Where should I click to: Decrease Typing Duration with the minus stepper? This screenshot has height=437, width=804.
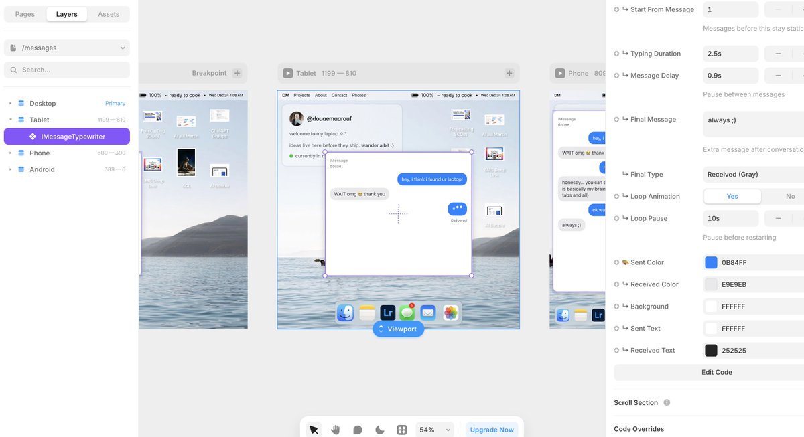[x=778, y=54]
